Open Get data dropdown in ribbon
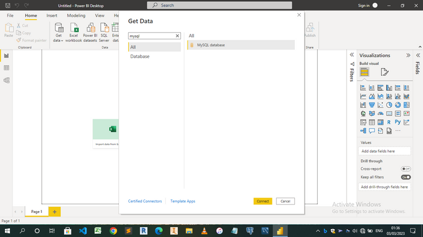Screen dimensions: 423x237 coord(58,32)
